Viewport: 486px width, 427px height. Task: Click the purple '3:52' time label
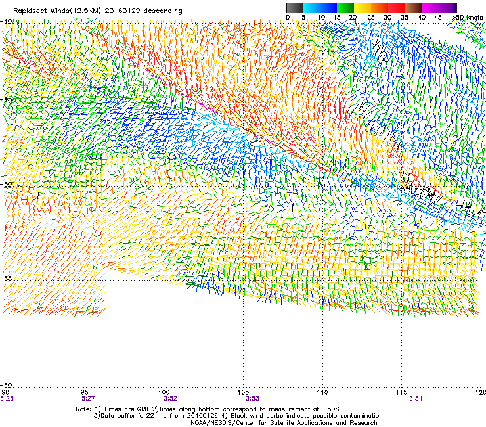click(x=171, y=399)
